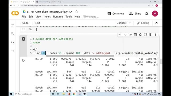Star the notebook title
This screenshot has height=96, width=171.
(x=77, y=11)
